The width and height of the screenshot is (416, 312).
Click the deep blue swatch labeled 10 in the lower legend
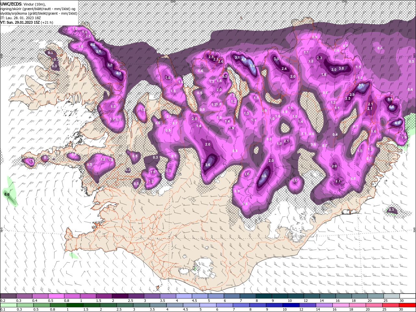291,305
